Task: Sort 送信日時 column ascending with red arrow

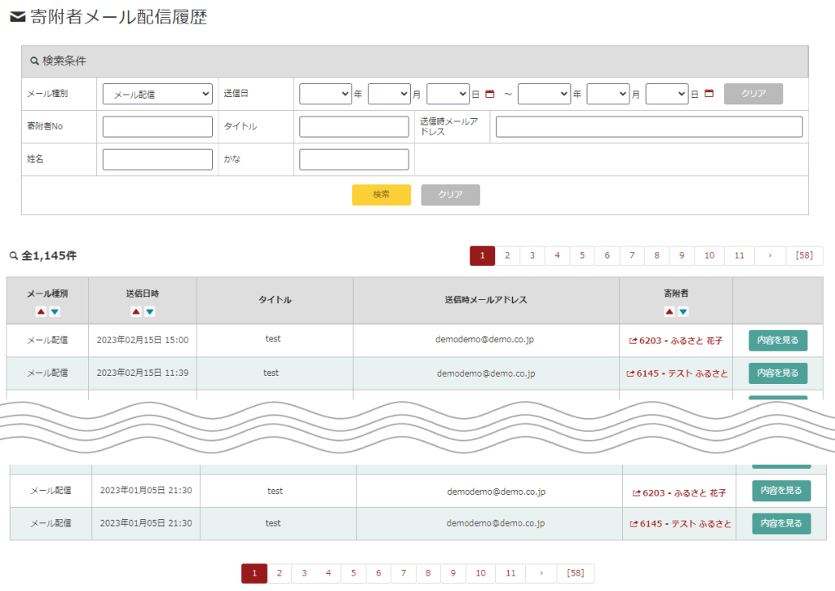Action: (x=135, y=311)
